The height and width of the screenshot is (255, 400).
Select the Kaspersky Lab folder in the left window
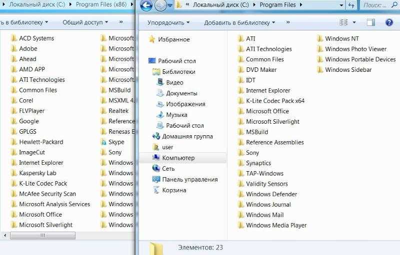(33, 173)
